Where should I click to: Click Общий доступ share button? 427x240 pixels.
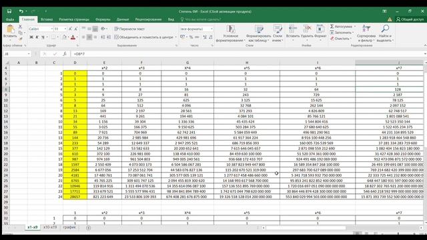click(x=410, y=19)
